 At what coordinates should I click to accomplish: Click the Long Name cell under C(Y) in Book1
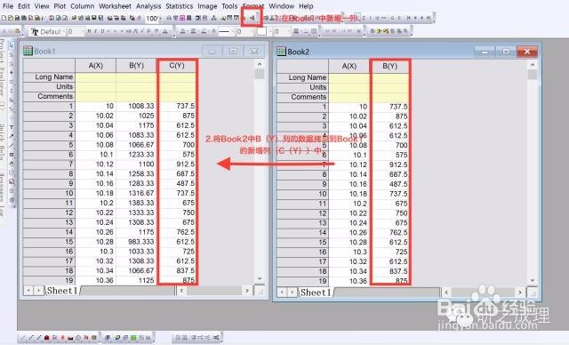coord(177,76)
